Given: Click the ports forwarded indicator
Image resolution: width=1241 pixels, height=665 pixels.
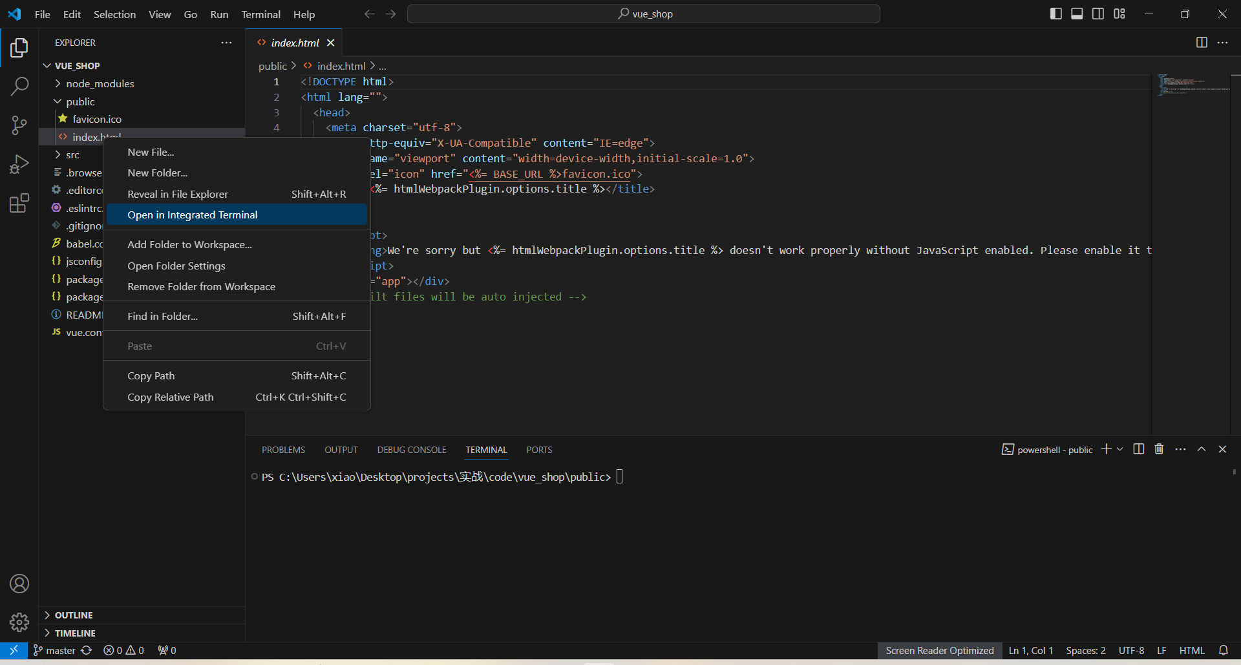Looking at the screenshot, I should [167, 650].
